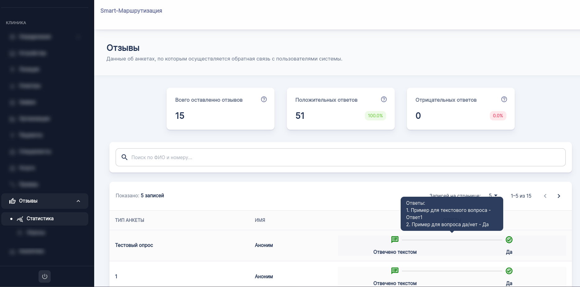Go to previous page of records

tap(545, 196)
